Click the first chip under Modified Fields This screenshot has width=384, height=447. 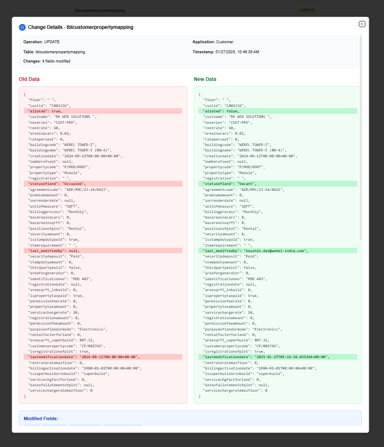[x=32, y=426]
